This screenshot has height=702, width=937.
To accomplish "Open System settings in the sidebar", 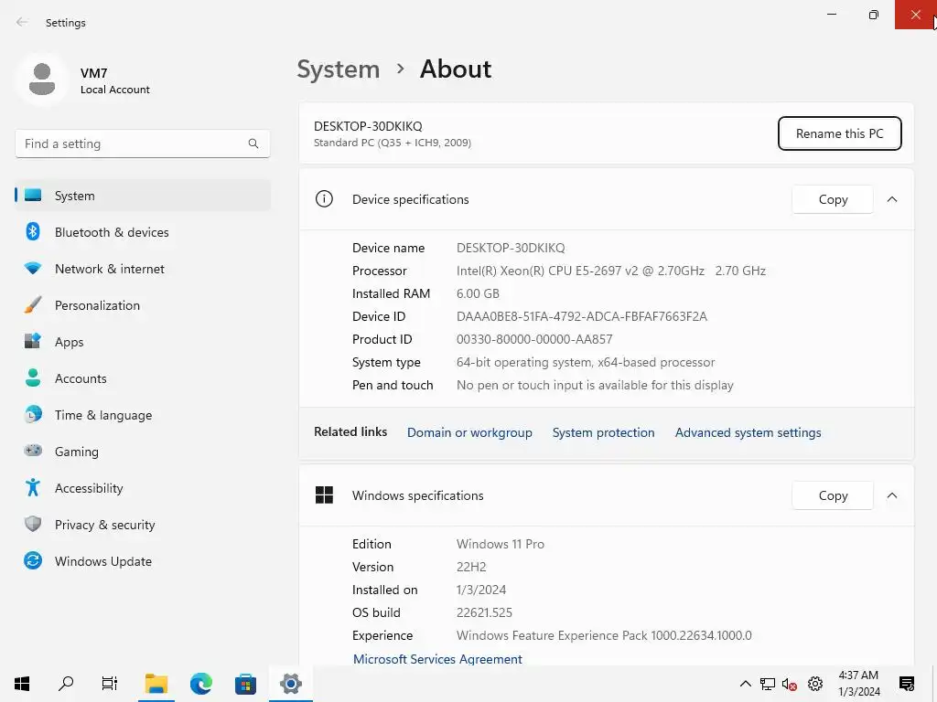I will click(142, 196).
